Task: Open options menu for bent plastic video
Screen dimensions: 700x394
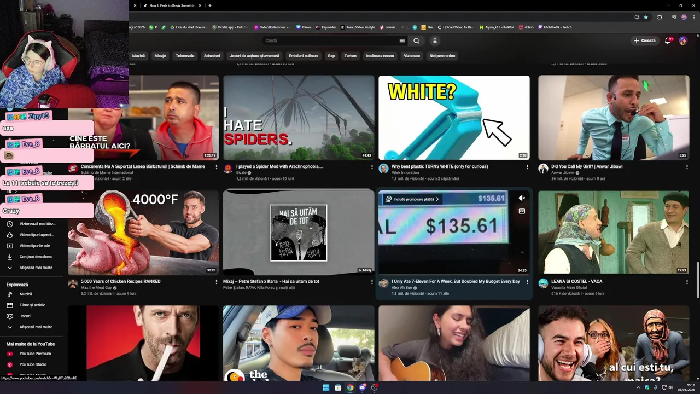Action: tap(527, 167)
